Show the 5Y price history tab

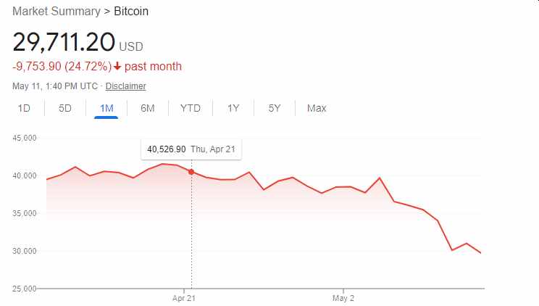(274, 108)
